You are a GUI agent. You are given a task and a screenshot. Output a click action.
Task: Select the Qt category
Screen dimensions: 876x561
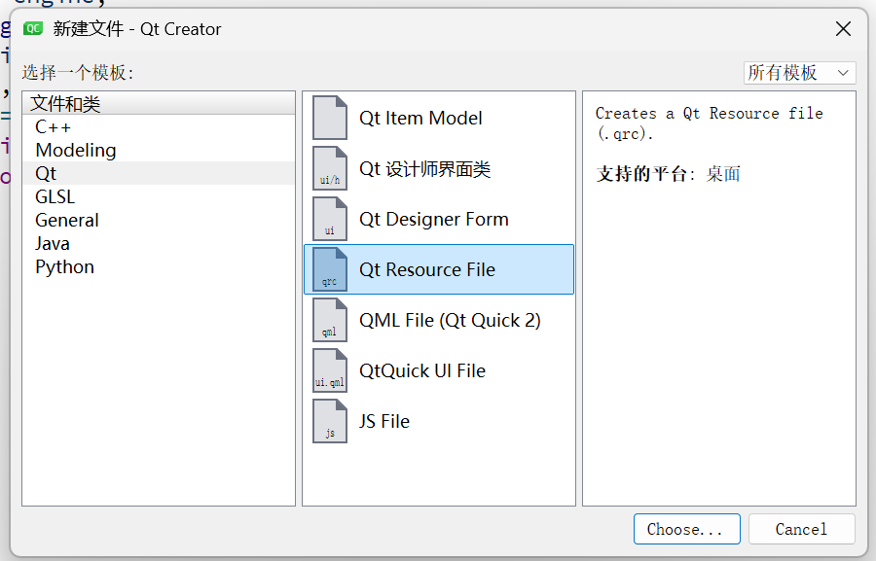(159, 174)
